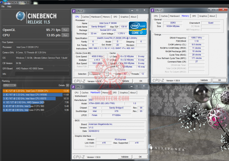The width and height of the screenshot is (229, 161).
Task: Click the Core Voltage 1.376 V value
Action: tap(121, 33)
